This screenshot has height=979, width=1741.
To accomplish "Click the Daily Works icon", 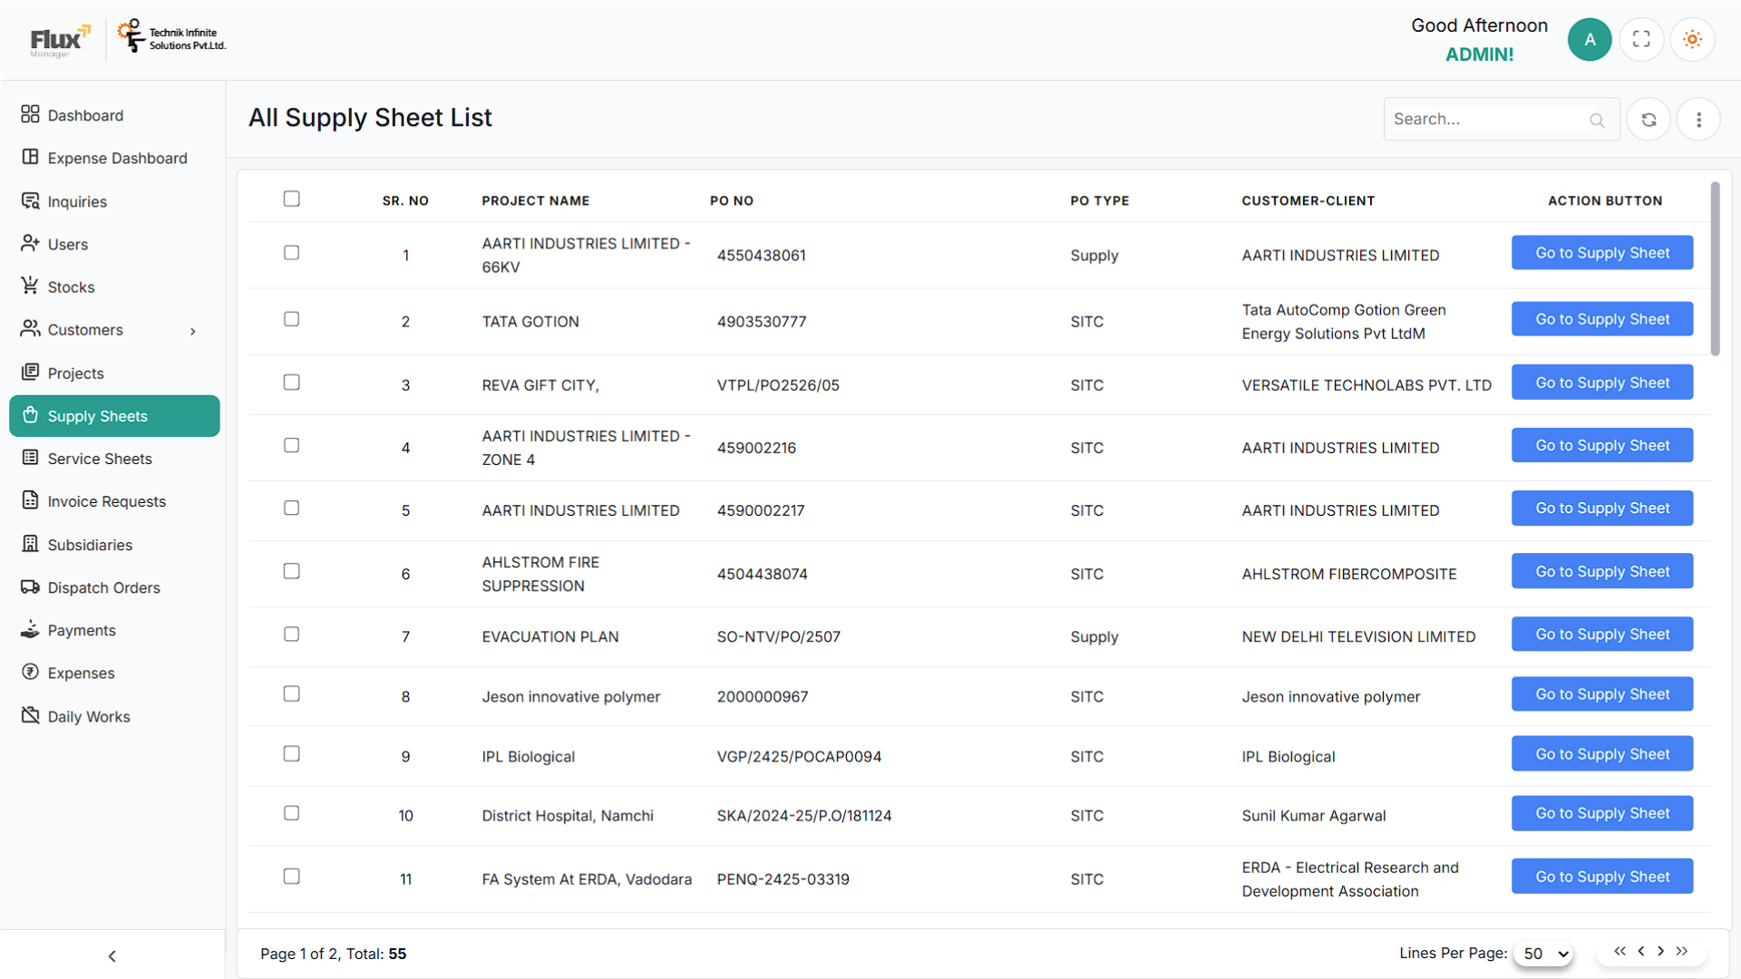I will (30, 715).
